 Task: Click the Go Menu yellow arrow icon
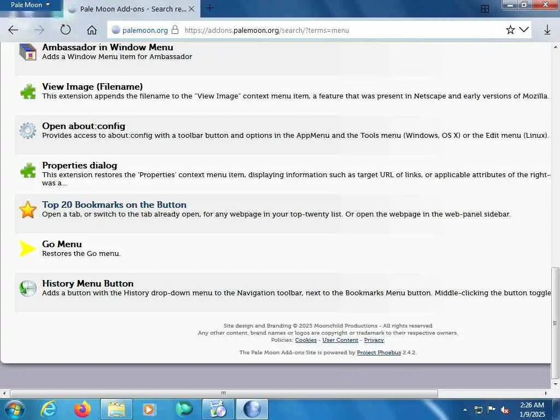(x=28, y=249)
